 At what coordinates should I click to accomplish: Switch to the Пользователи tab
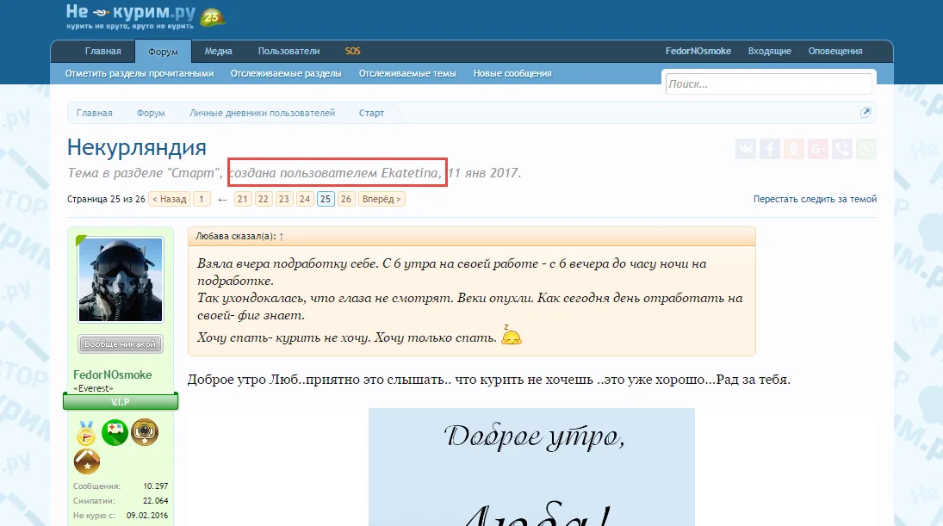point(288,51)
